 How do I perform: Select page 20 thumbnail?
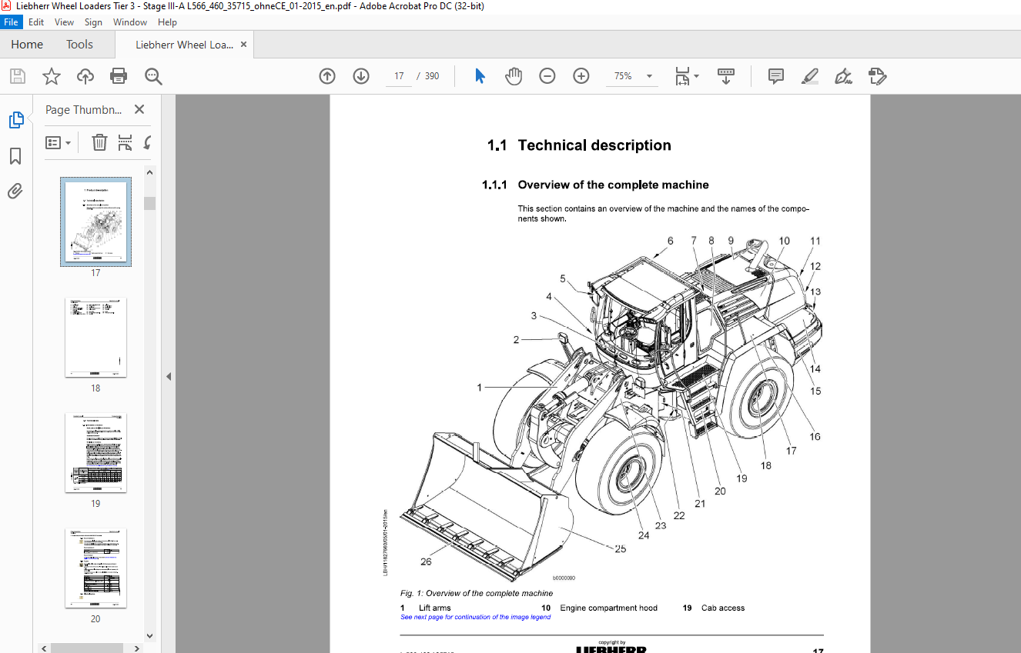coord(95,568)
